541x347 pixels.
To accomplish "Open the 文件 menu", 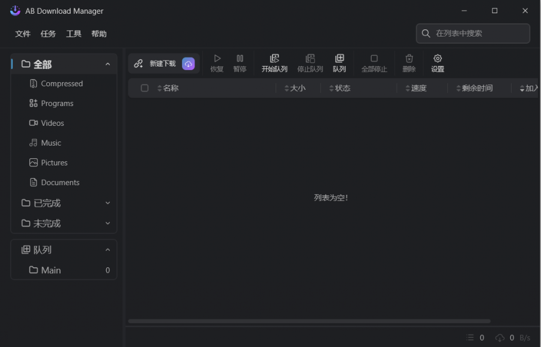I will pos(23,34).
